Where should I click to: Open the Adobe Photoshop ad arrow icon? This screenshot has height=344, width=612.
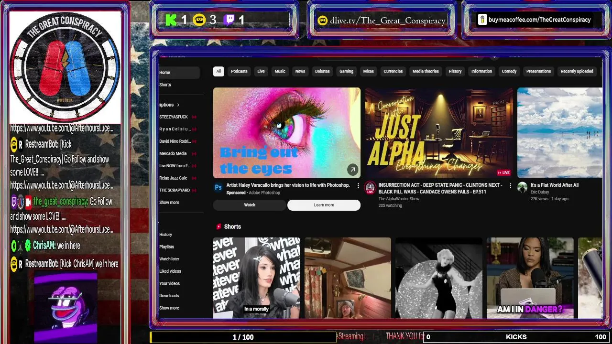coord(352,169)
